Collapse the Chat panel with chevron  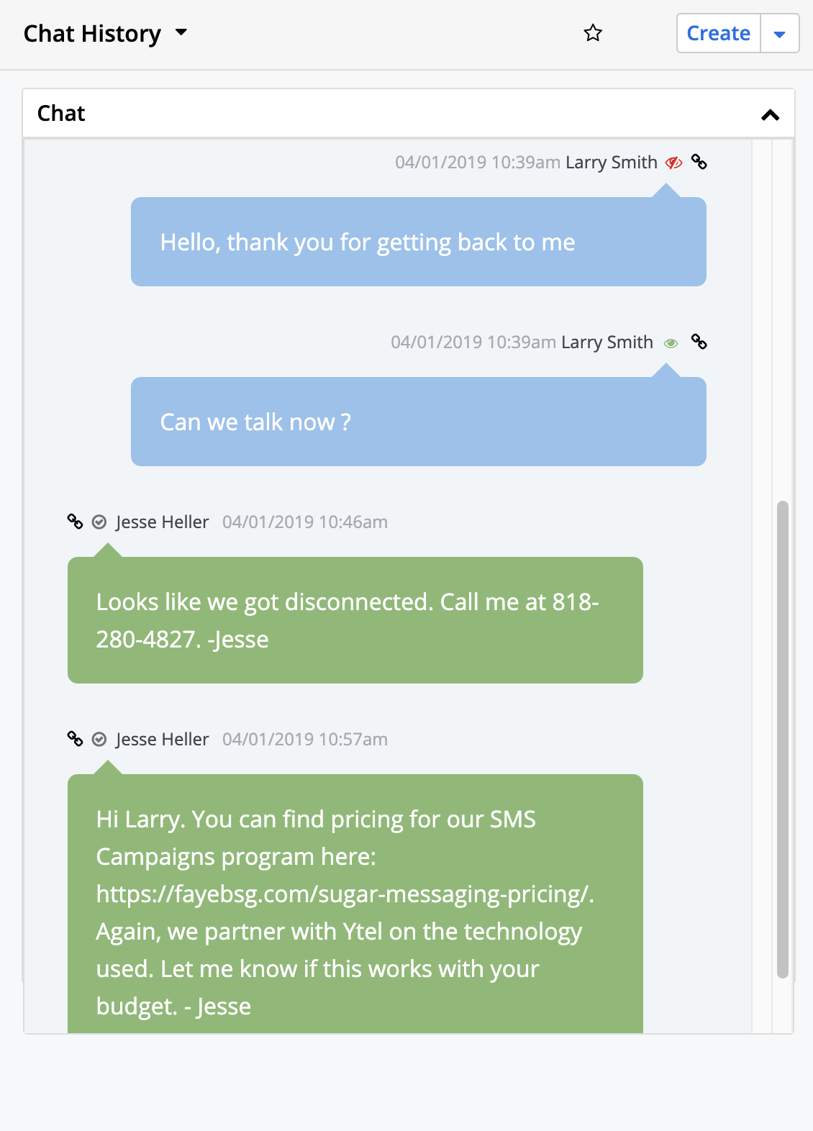tap(770, 114)
